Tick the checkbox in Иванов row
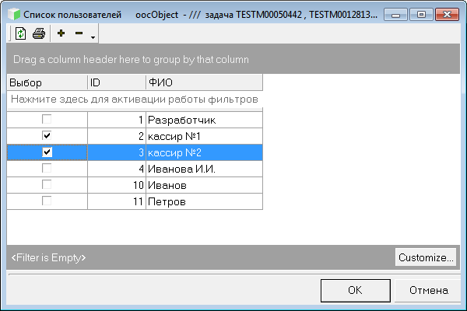Image resolution: width=467 pixels, height=311 pixels. [47, 185]
